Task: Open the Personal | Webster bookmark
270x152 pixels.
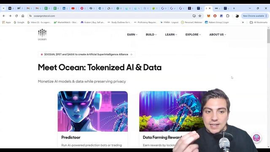Action: click(x=192, y=22)
